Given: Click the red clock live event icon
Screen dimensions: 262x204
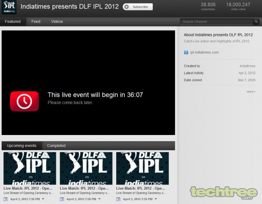Looking at the screenshot, I should tap(25, 101).
